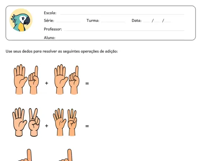Viewport: 201px width, 161px height.
Task: Click the Série blank line
Action: tap(68, 22)
